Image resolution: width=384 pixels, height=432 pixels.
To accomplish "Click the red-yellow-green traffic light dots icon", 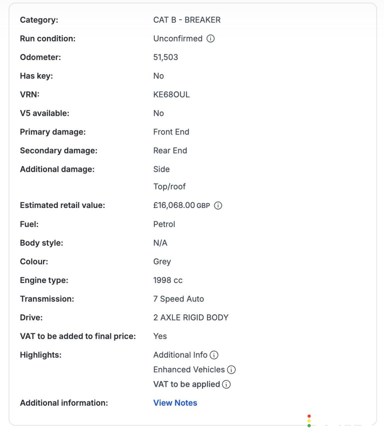I will coord(309,421).
